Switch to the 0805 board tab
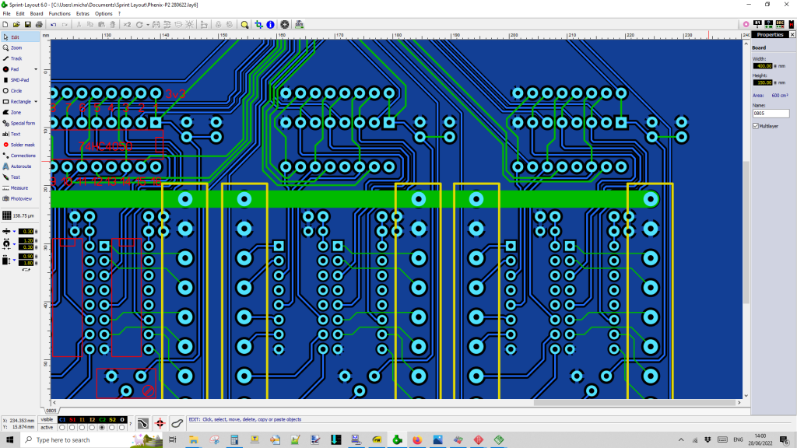The height and width of the screenshot is (448, 797). [x=51, y=410]
